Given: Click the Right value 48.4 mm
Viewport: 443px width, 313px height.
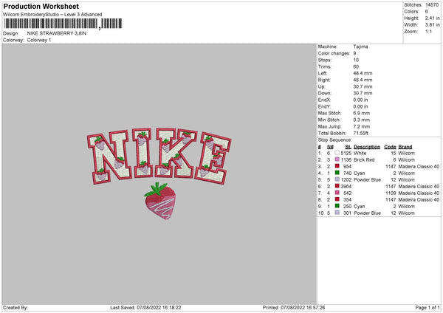Looking at the screenshot, I should 363,80.
